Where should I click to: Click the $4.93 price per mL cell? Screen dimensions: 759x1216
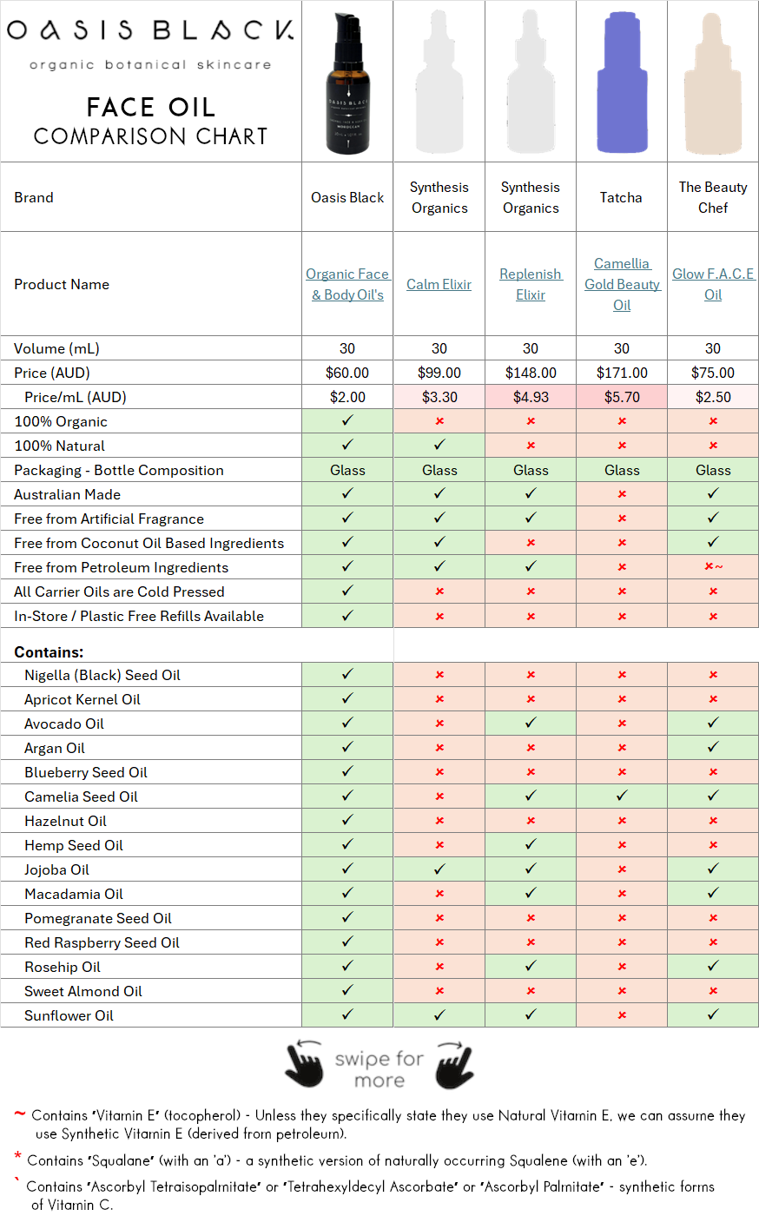(x=531, y=397)
